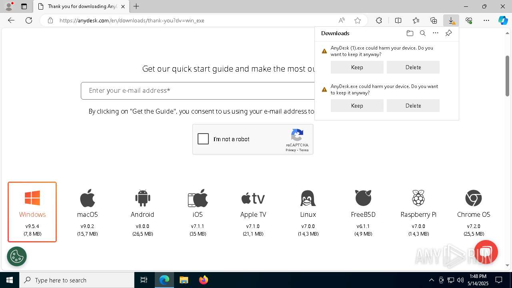Close the current browser tab

(x=123, y=6)
